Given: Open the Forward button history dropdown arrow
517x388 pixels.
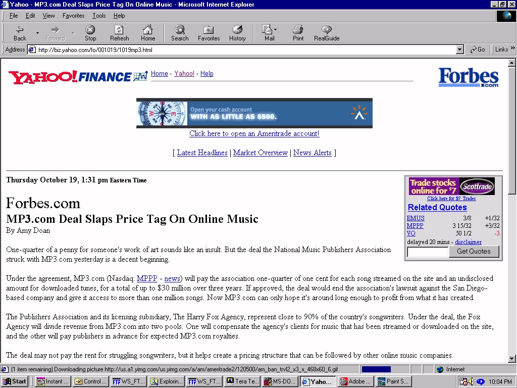Looking at the screenshot, I should pyautogui.click(x=73, y=33).
